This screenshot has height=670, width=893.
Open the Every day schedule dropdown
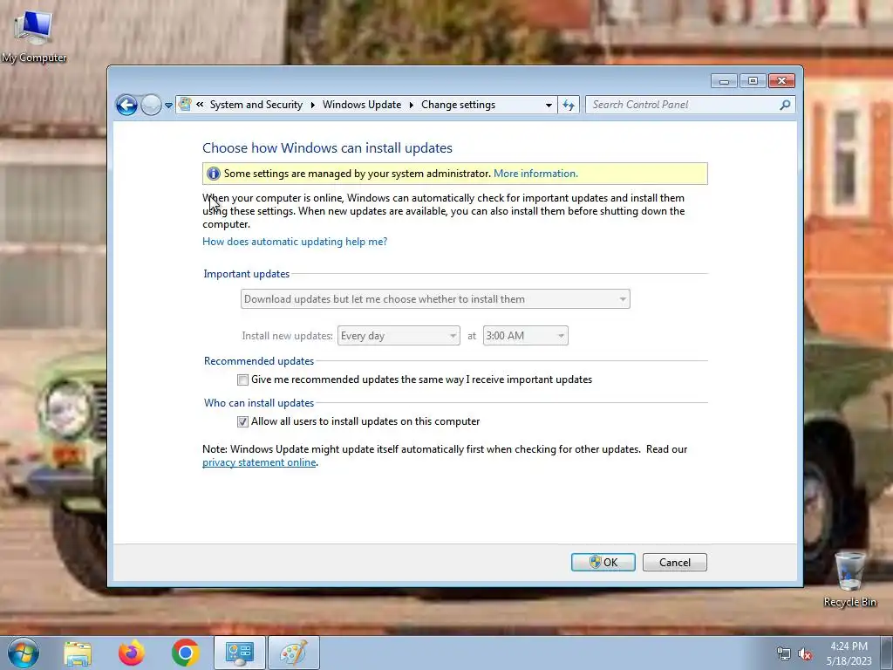[x=399, y=336]
